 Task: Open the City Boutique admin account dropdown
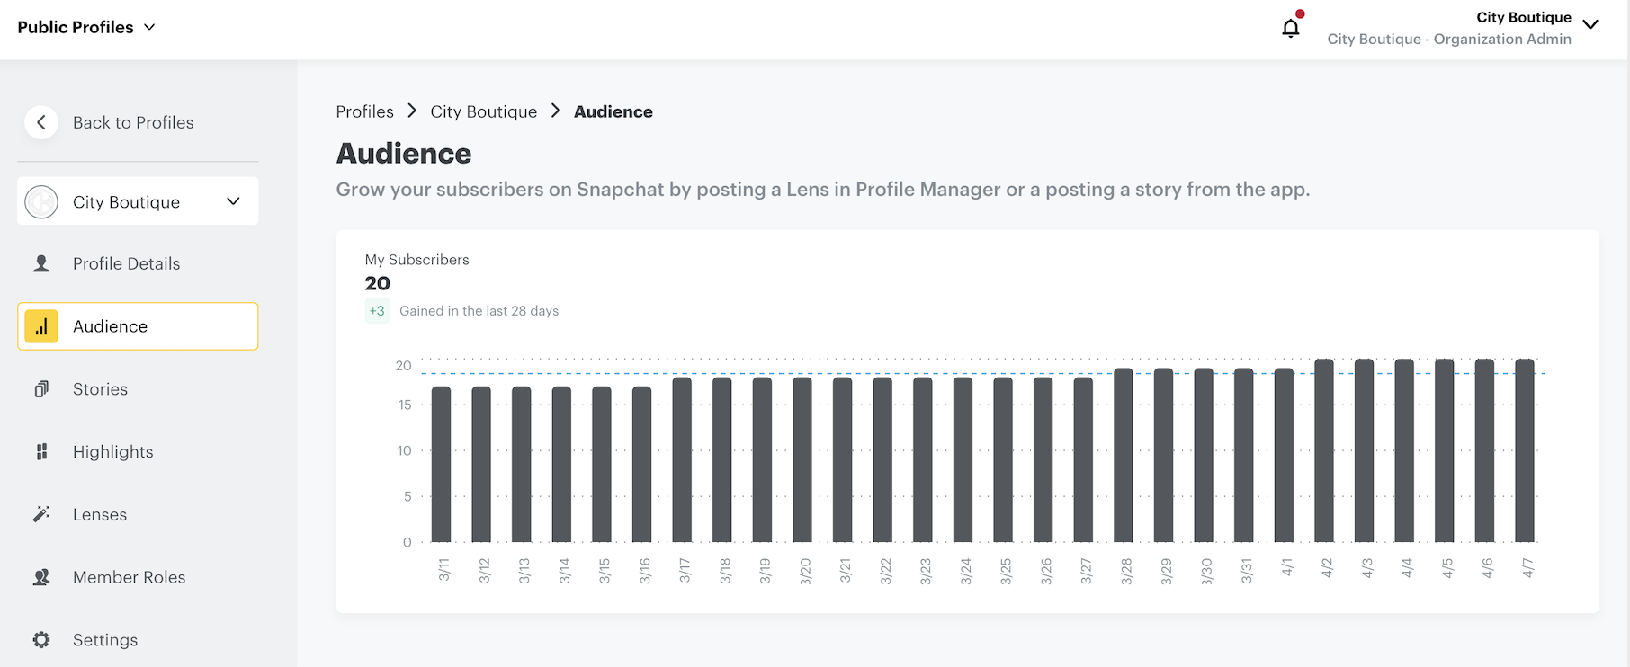pyautogui.click(x=1592, y=25)
